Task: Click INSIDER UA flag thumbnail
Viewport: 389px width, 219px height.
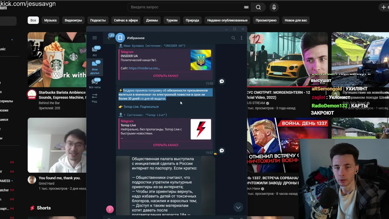Action: pos(201,60)
